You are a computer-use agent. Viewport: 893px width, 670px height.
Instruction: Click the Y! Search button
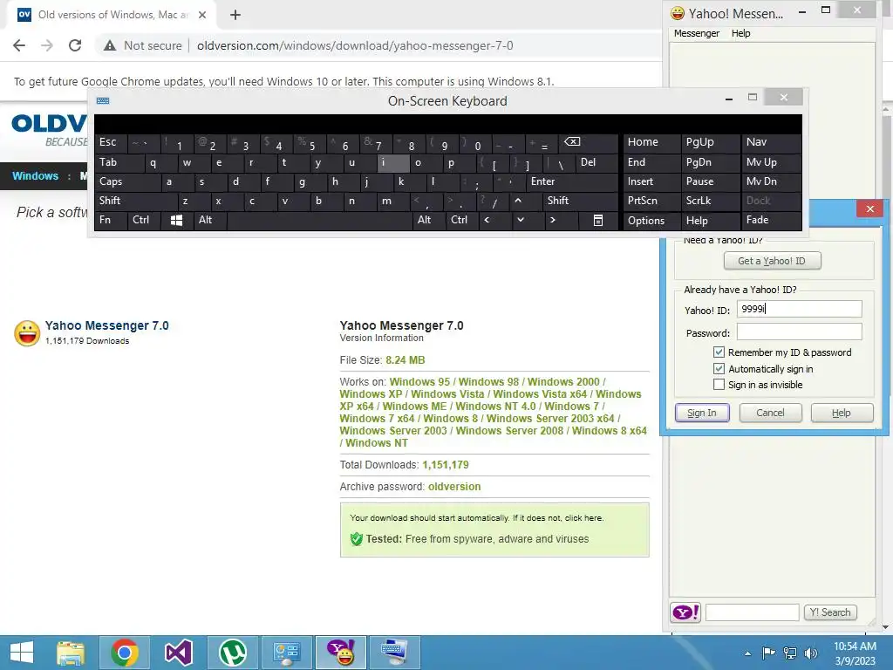tap(830, 612)
